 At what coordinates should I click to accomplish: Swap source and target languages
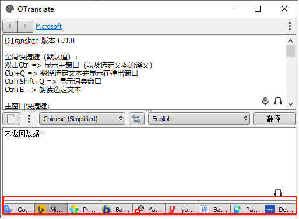tap(136, 119)
